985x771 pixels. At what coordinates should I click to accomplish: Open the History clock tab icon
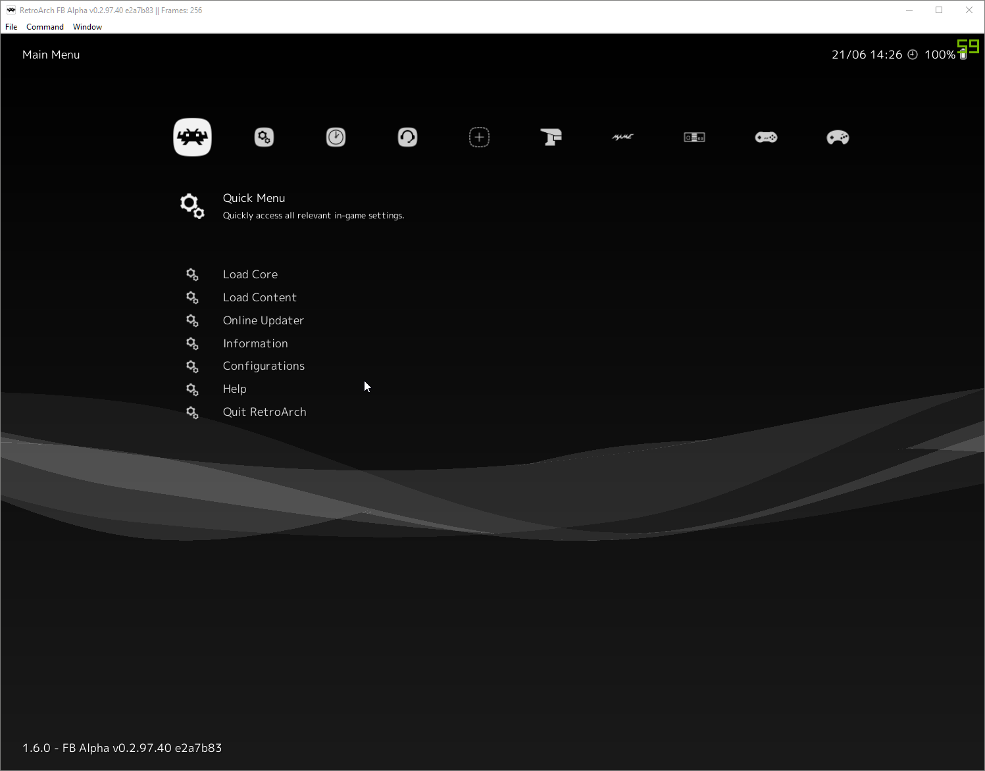click(x=336, y=137)
